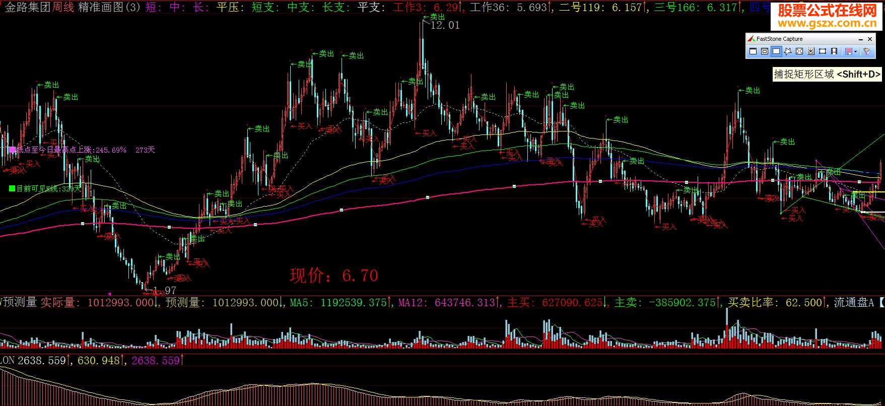Image resolution: width=885 pixels, height=406 pixels.
Task: Close the FastStone Capture toolbar
Action: [x=870, y=39]
